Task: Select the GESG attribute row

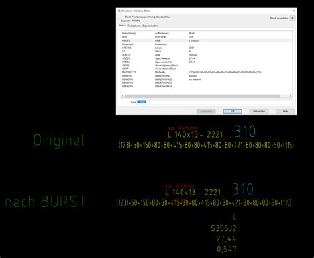Action: click(x=207, y=65)
